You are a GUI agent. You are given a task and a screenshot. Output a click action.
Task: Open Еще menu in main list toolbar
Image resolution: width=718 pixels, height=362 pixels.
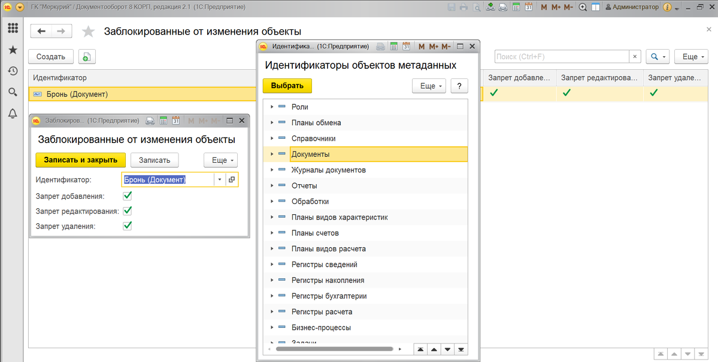[692, 57]
